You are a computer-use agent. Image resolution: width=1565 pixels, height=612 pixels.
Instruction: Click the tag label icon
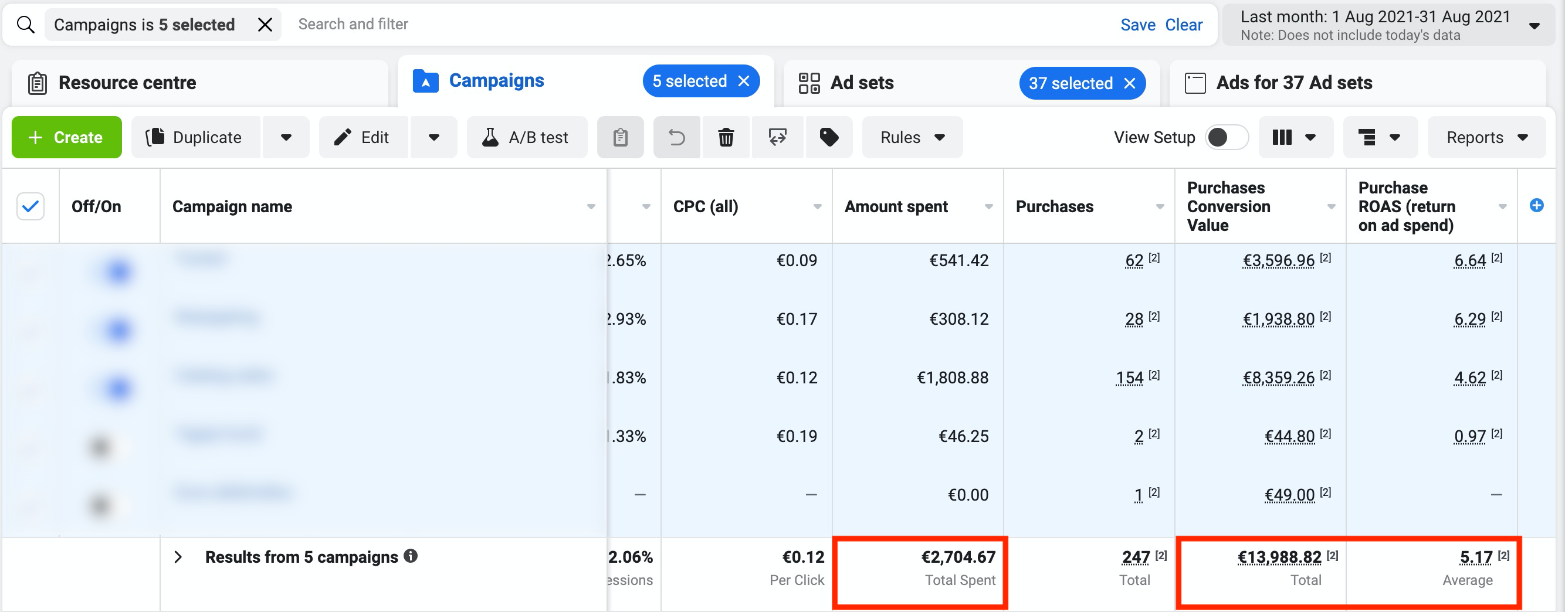tap(829, 137)
